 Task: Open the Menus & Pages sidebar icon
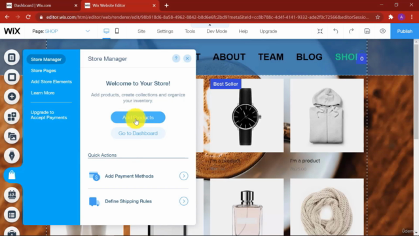click(12, 58)
